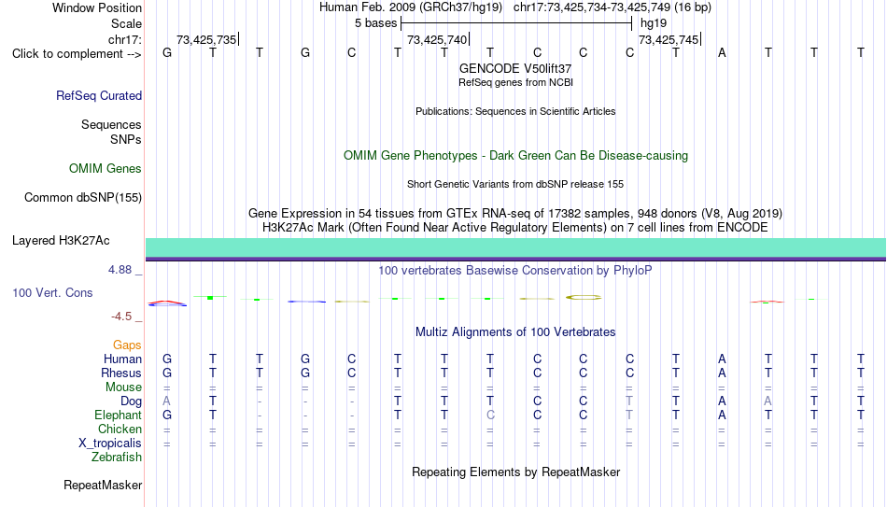The height and width of the screenshot is (507, 887).
Task: Click the base A in the complement sequence row
Action: [x=722, y=53]
